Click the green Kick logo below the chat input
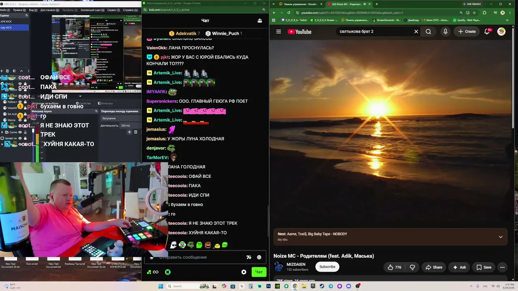Image resolution: width=518 pixels, height=291 pixels. [x=168, y=272]
